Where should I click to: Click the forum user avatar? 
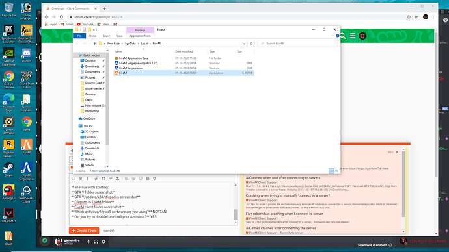(362, 36)
